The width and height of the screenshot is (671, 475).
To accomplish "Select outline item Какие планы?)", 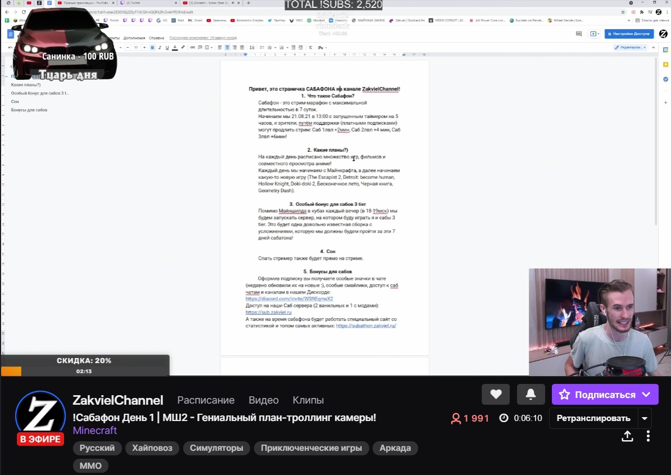I will tap(26, 85).
